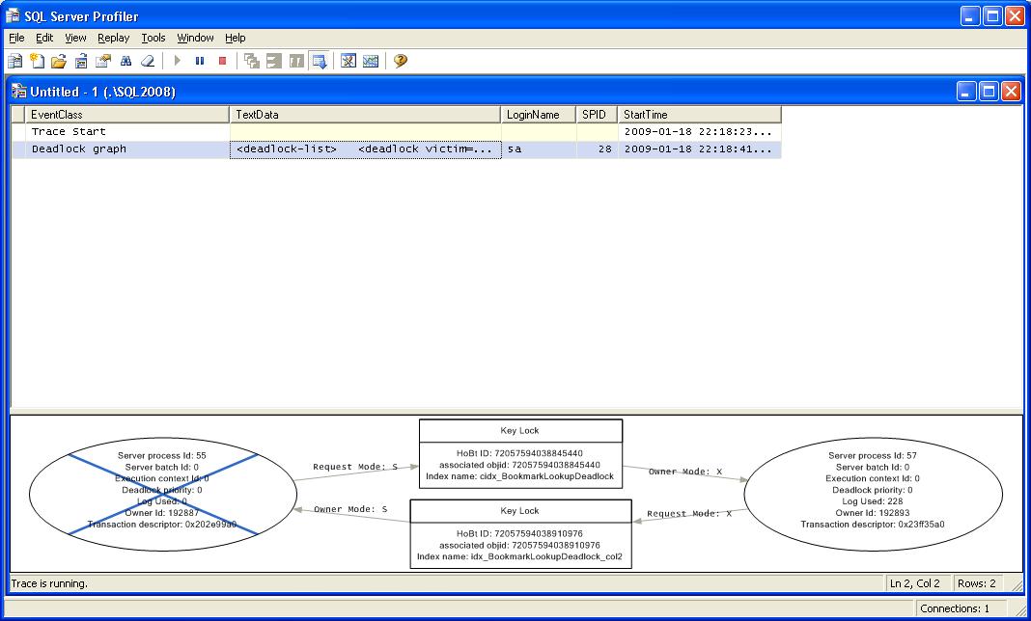1031x621 pixels.
Task: Click the server process 57 oval
Action: tap(874, 494)
